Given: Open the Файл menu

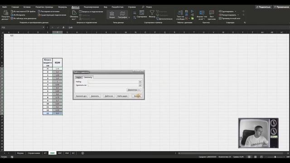Looking at the screenshot, I should tap(5, 7).
